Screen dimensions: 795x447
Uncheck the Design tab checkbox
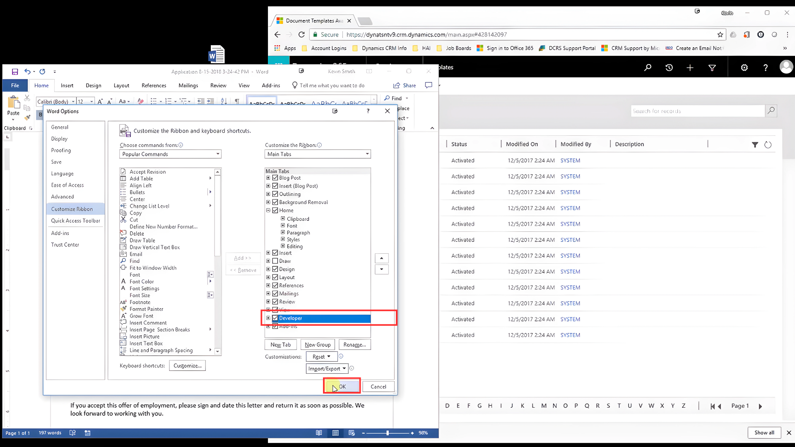(275, 269)
